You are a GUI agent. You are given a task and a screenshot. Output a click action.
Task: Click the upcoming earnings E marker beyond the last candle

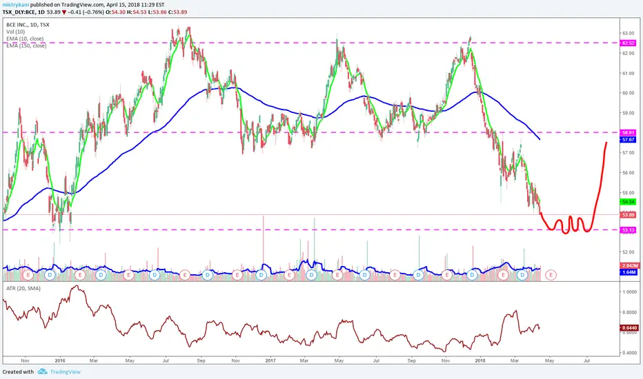551,275
